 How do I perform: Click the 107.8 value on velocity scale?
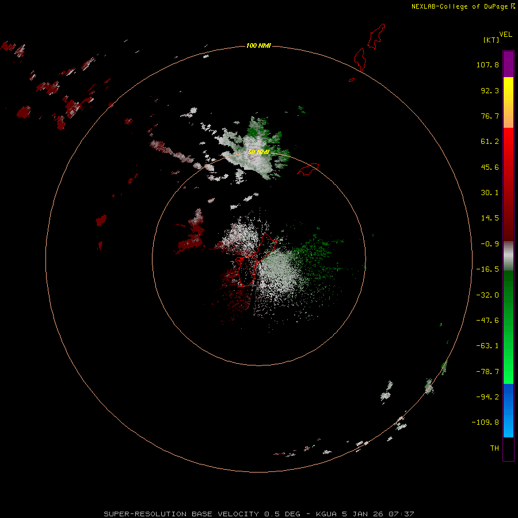[487, 64]
